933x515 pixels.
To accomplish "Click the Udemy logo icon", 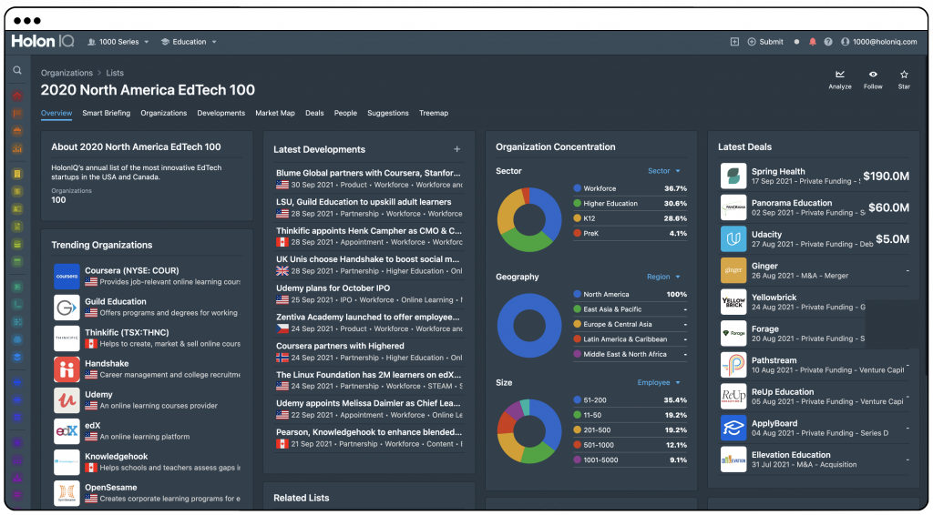I will pyautogui.click(x=67, y=399).
